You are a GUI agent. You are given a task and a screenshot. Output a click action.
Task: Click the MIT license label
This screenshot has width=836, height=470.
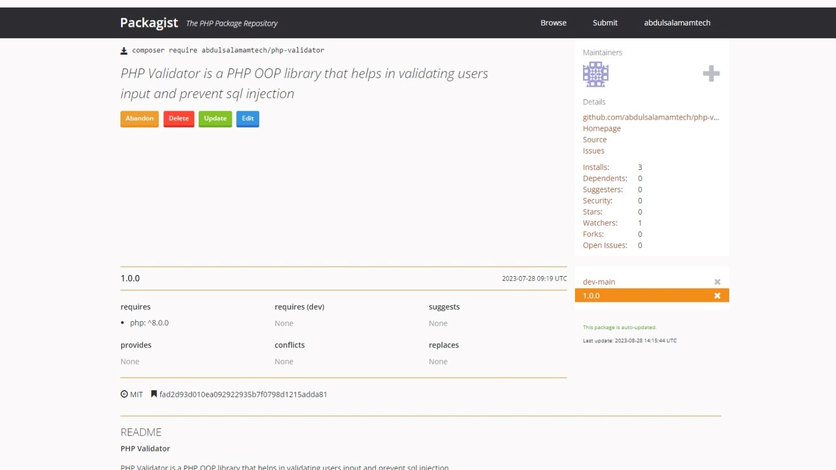click(x=136, y=394)
